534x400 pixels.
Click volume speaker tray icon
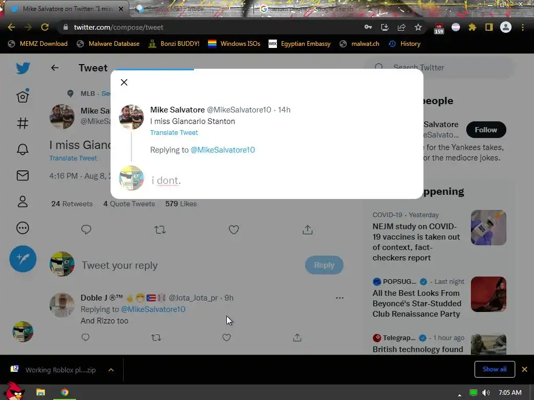tap(486, 393)
